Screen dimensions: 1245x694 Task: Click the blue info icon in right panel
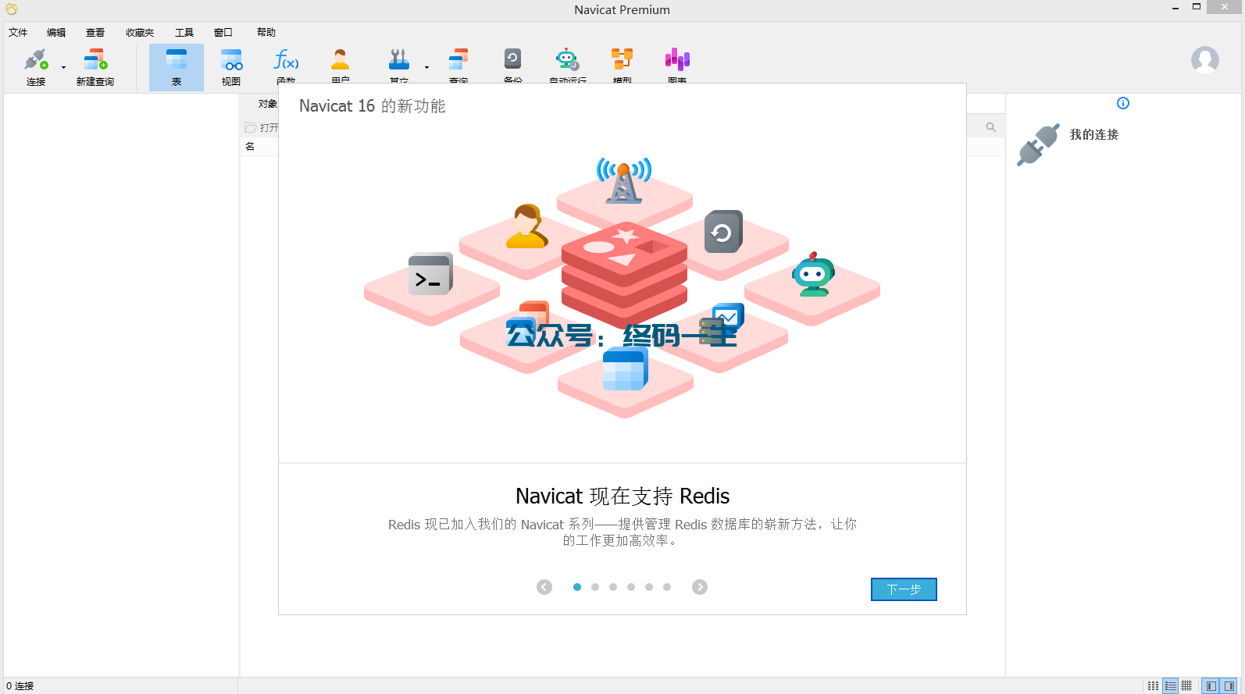tap(1123, 103)
